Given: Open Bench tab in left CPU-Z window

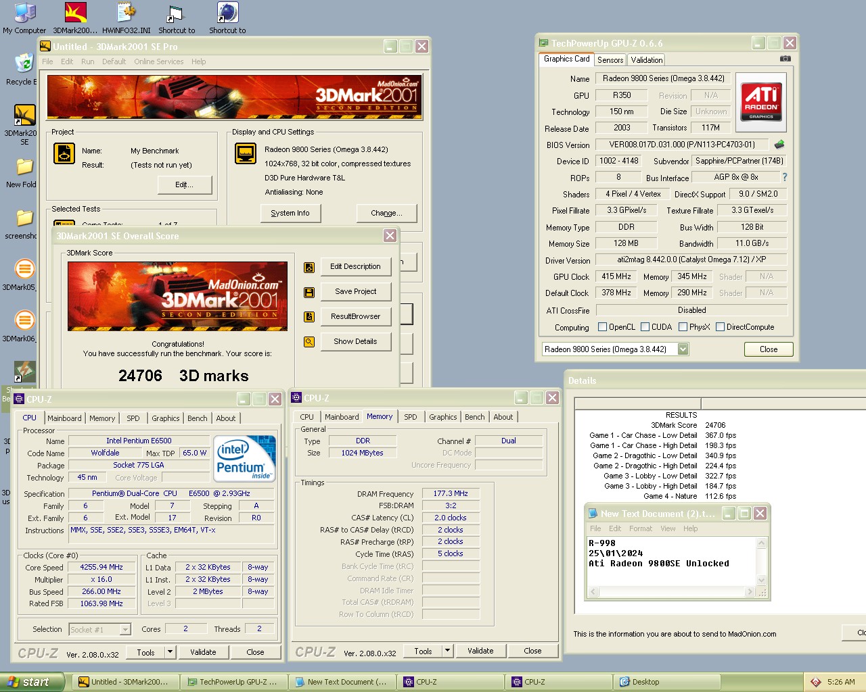Looking at the screenshot, I should click(197, 418).
